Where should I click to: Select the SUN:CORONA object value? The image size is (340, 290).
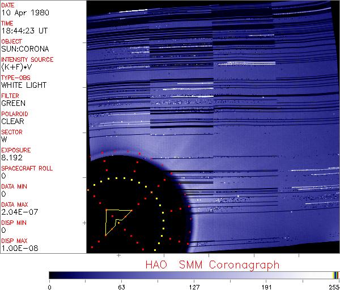click(24, 49)
